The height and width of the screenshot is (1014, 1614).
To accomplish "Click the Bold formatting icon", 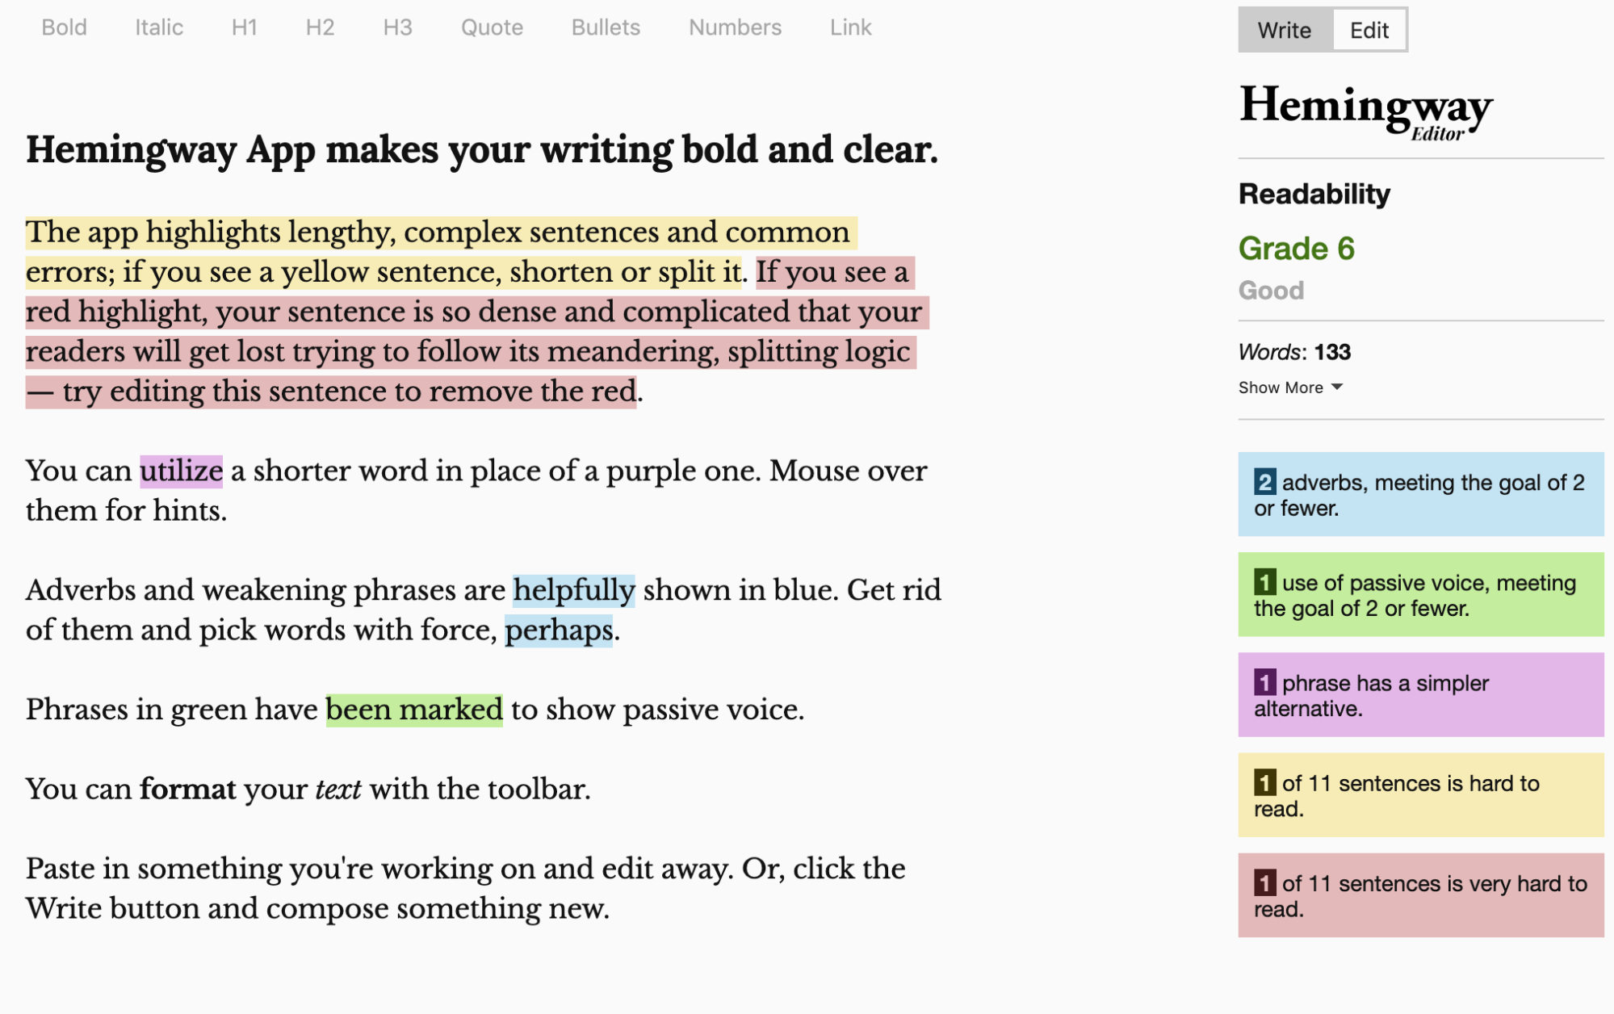I will tap(65, 26).
